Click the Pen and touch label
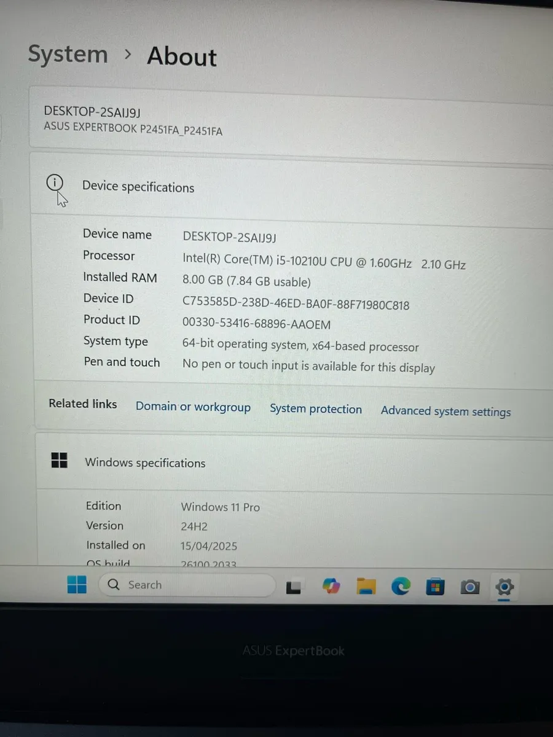 coord(122,362)
